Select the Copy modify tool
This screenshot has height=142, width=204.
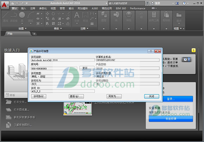(x=47, y=19)
